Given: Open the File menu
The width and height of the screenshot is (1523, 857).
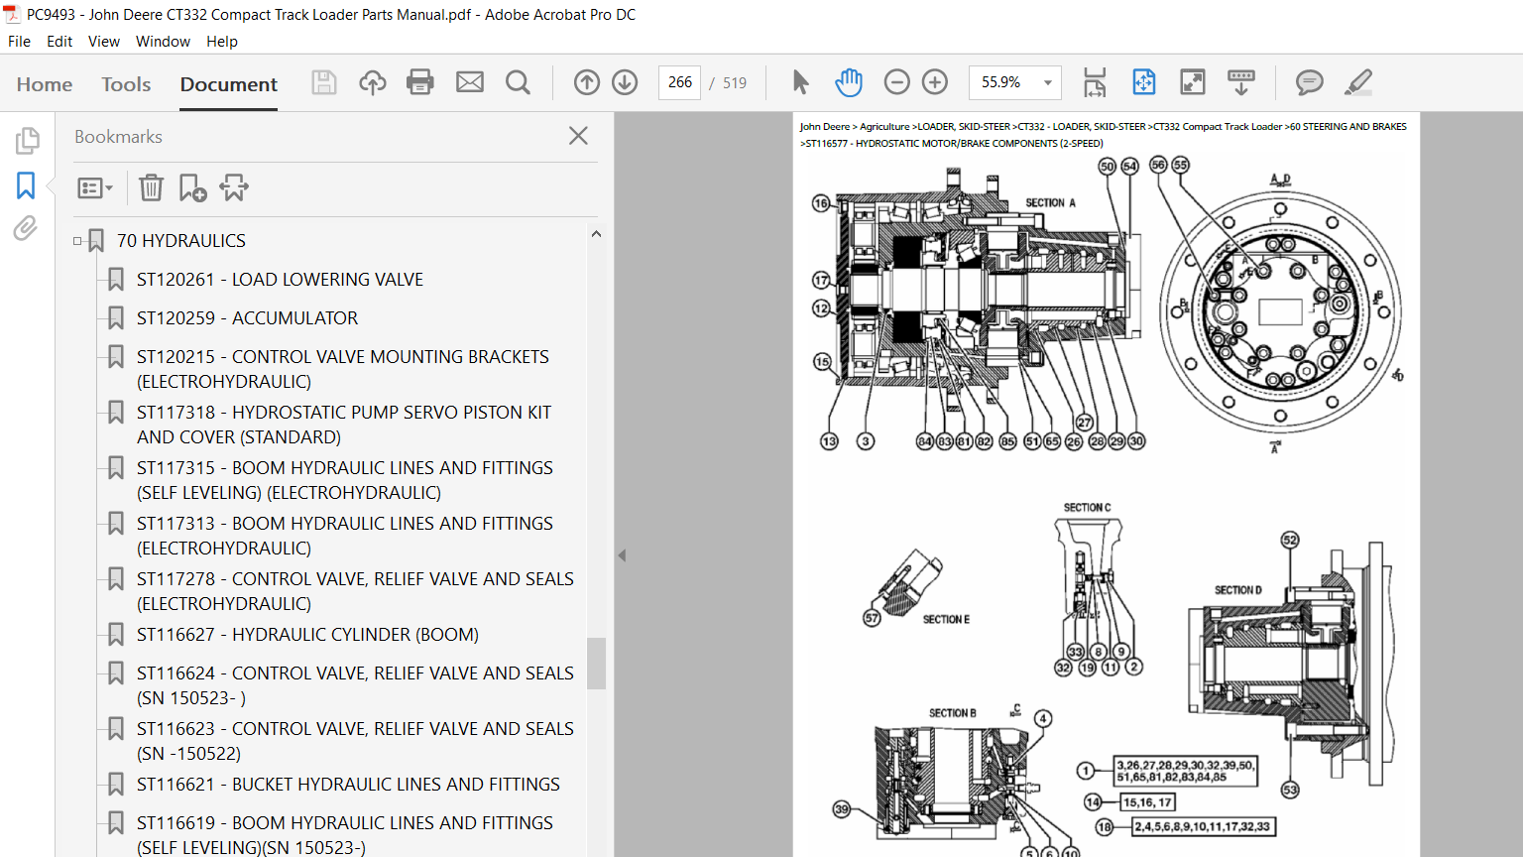Looking at the screenshot, I should coord(19,42).
